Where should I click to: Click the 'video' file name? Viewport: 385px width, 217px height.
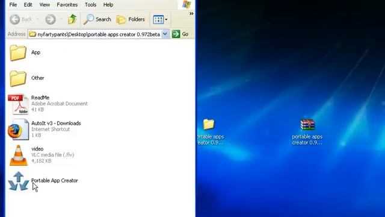pyautogui.click(x=37, y=149)
